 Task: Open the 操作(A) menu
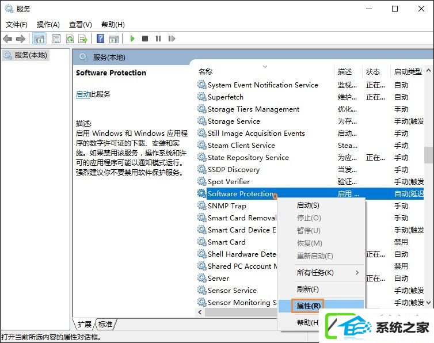click(x=48, y=25)
